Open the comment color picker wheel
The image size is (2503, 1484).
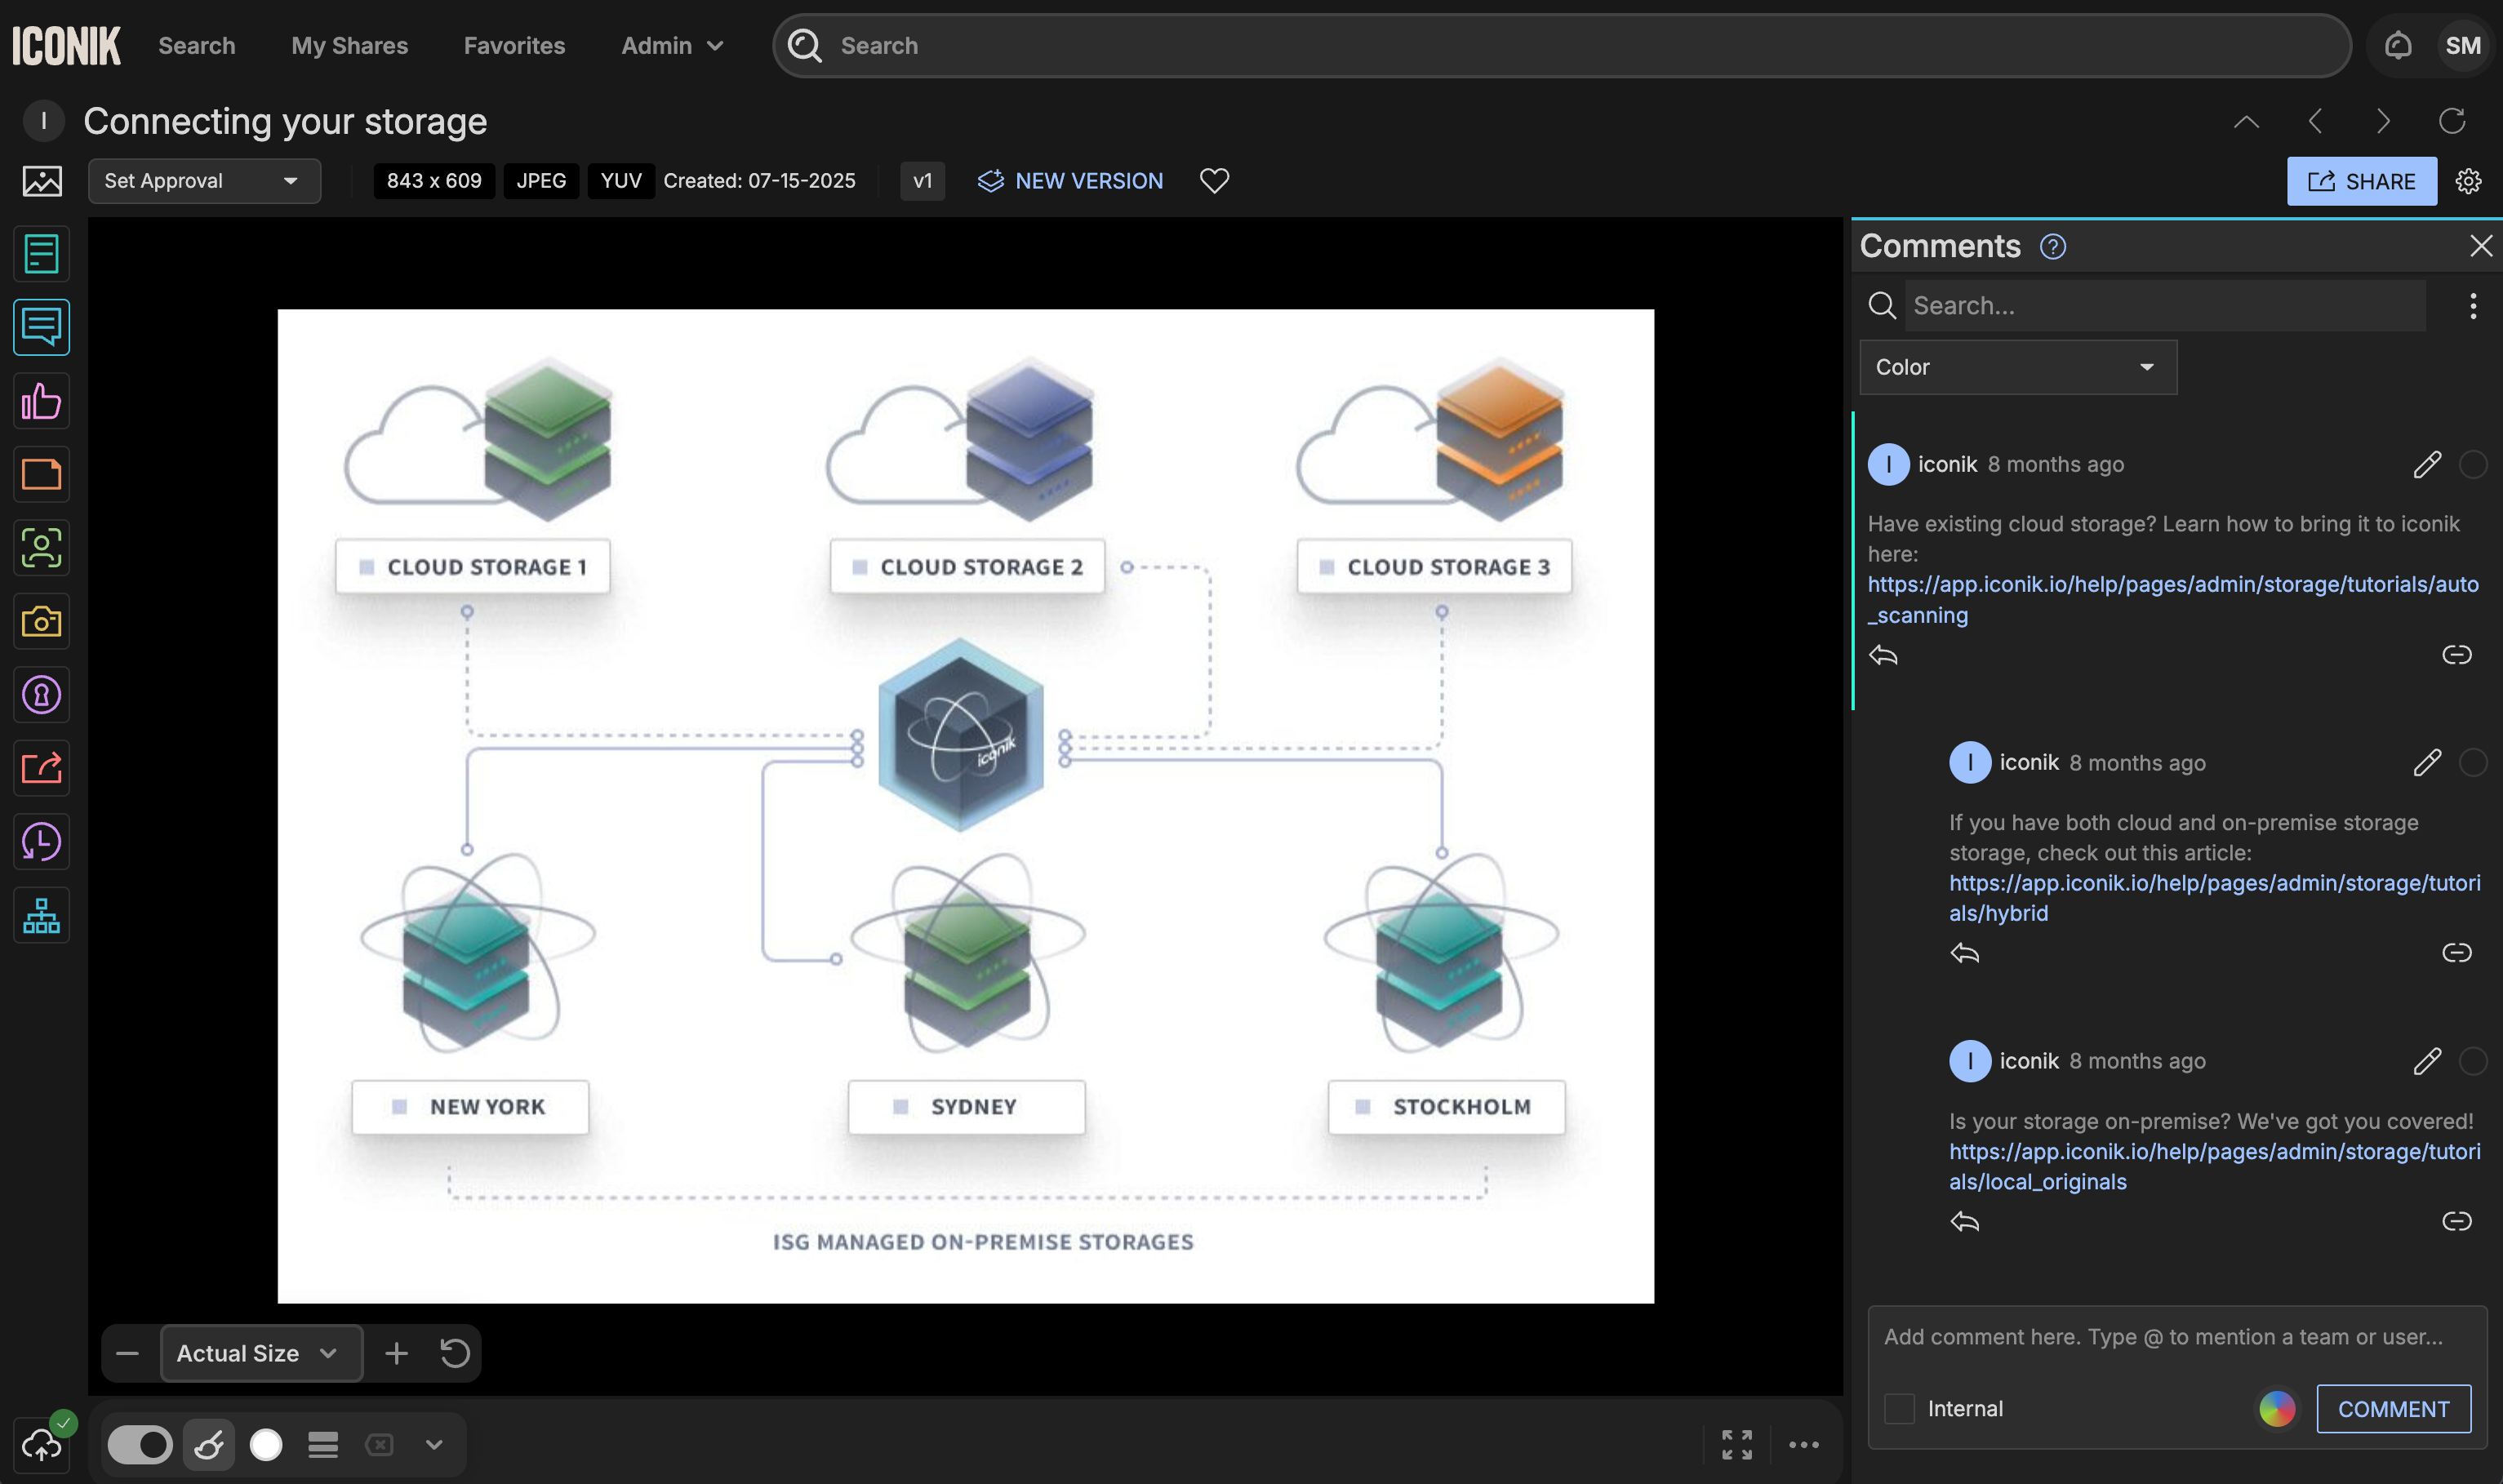pos(2276,1408)
